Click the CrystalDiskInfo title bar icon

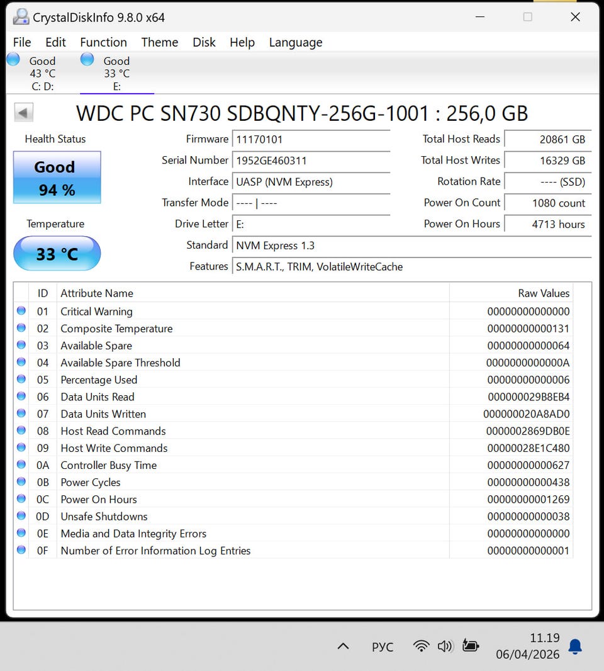(21, 17)
